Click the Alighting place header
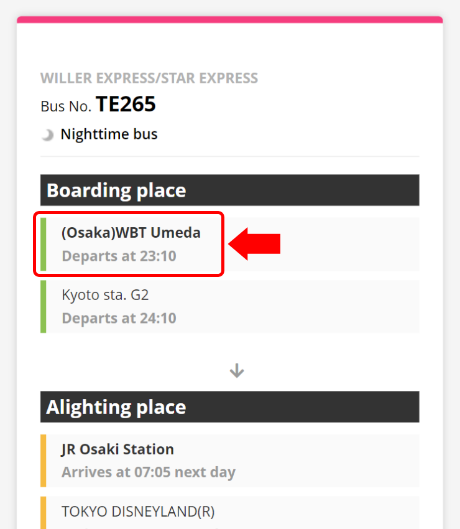The image size is (460, 529). [x=230, y=407]
